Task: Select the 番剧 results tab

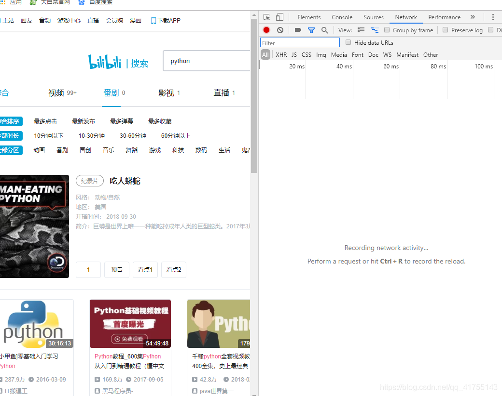Action: (114, 93)
